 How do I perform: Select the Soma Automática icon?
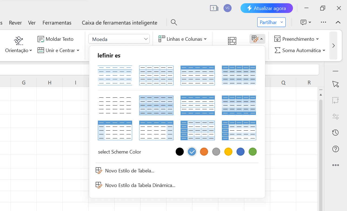277,50
